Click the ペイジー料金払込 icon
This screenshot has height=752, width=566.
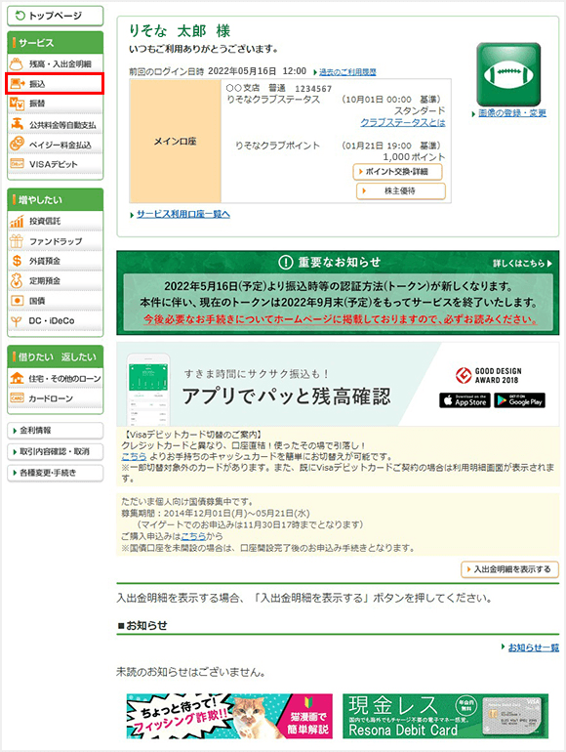[x=18, y=144]
